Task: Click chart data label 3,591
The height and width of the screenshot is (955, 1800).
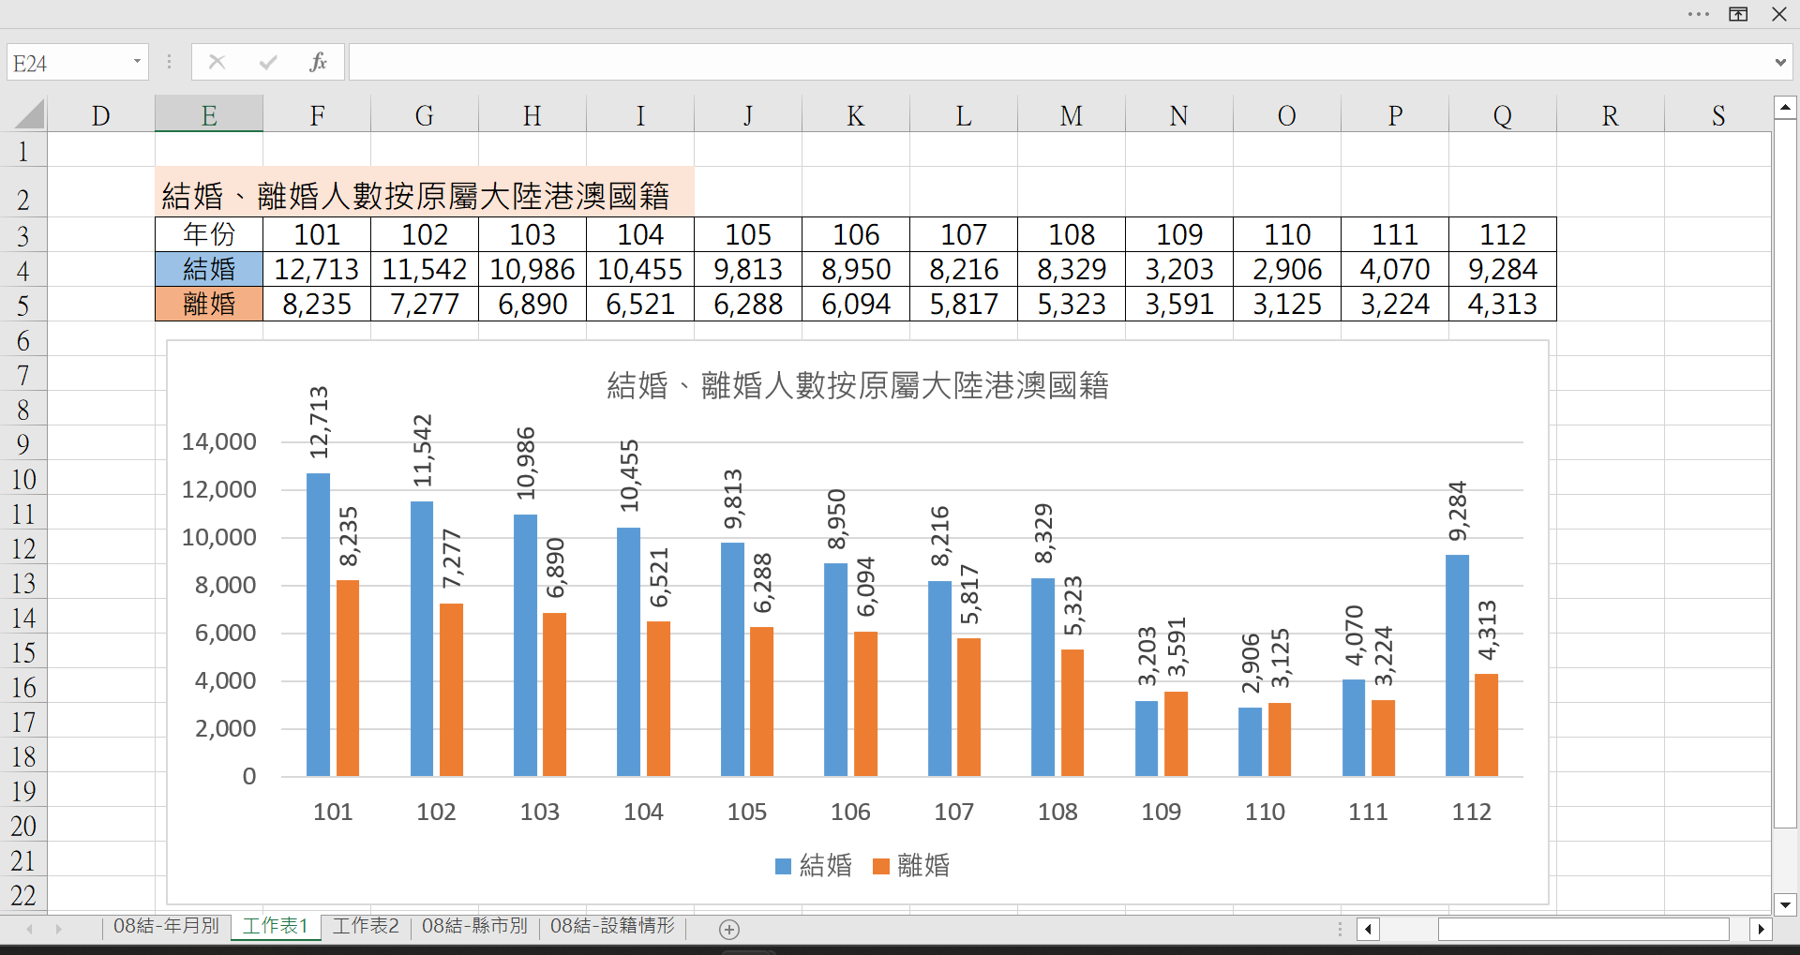Action: 1177,647
